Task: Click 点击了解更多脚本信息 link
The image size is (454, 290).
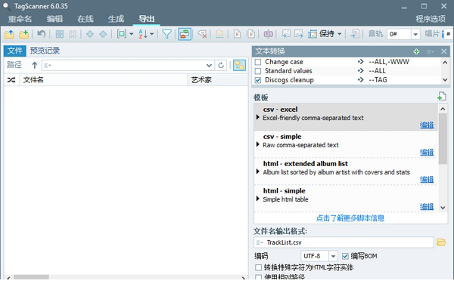Action: (350, 218)
